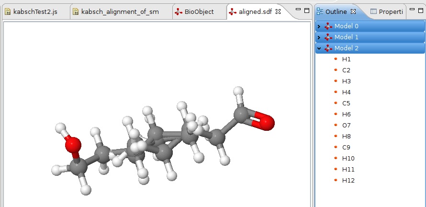Select atom C5 in the outline
The image size is (426, 207).
pos(346,103)
